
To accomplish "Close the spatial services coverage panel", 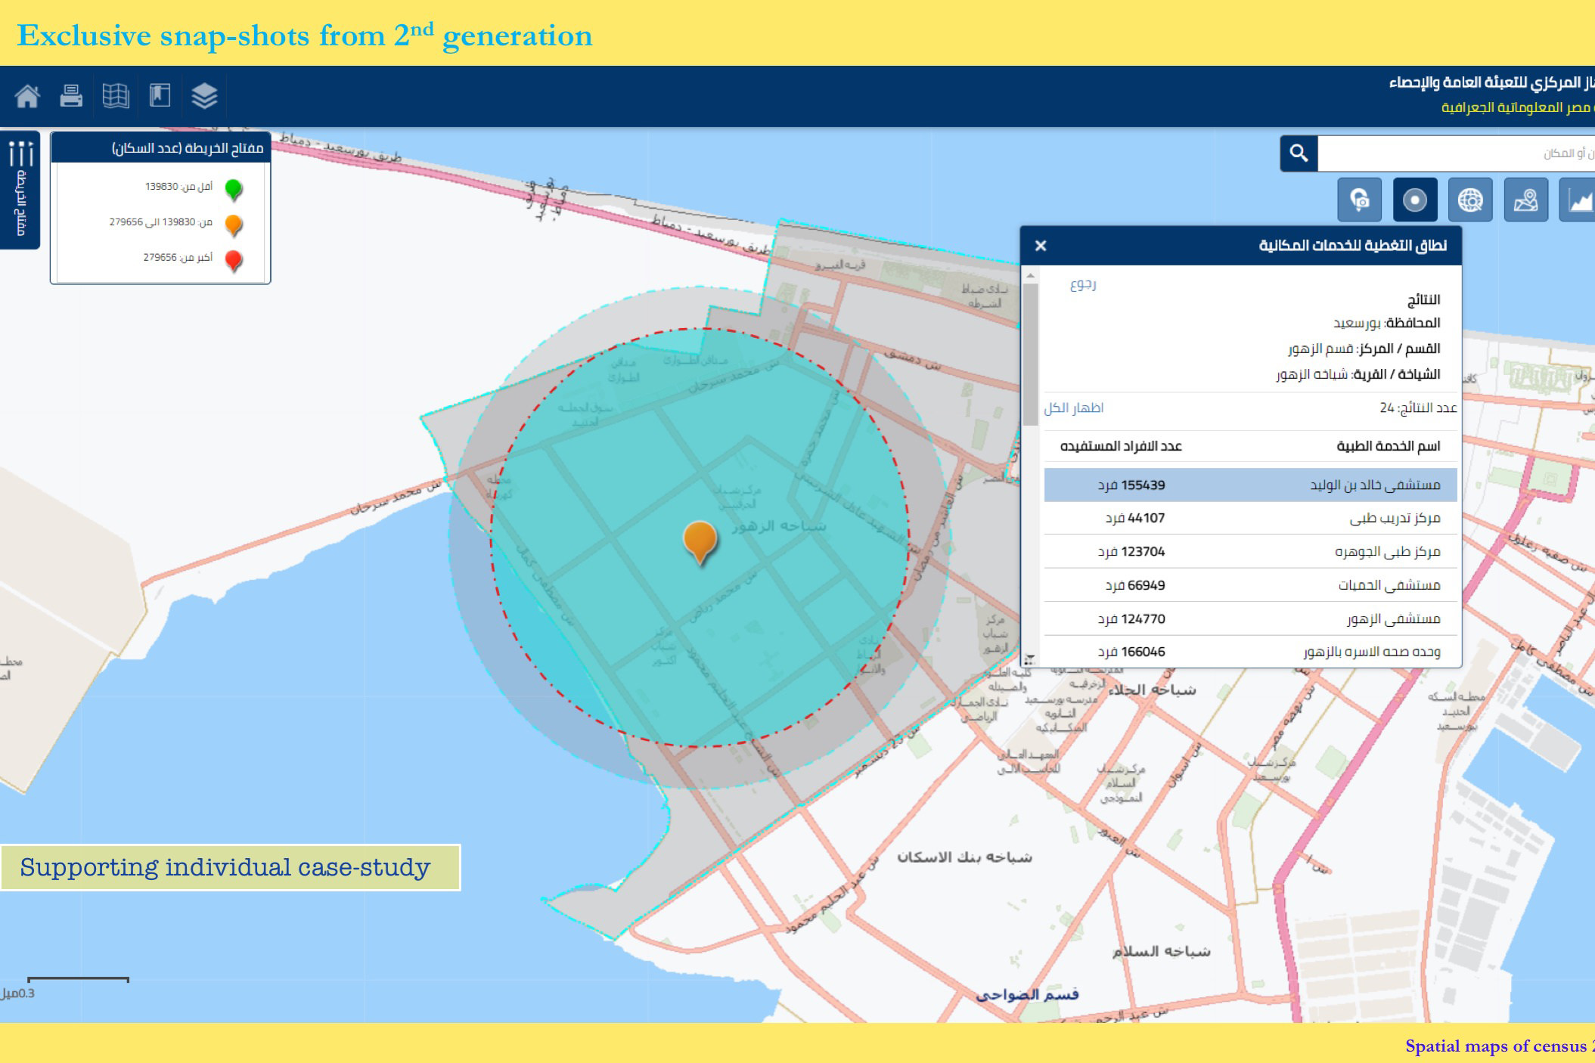I will tap(1041, 246).
